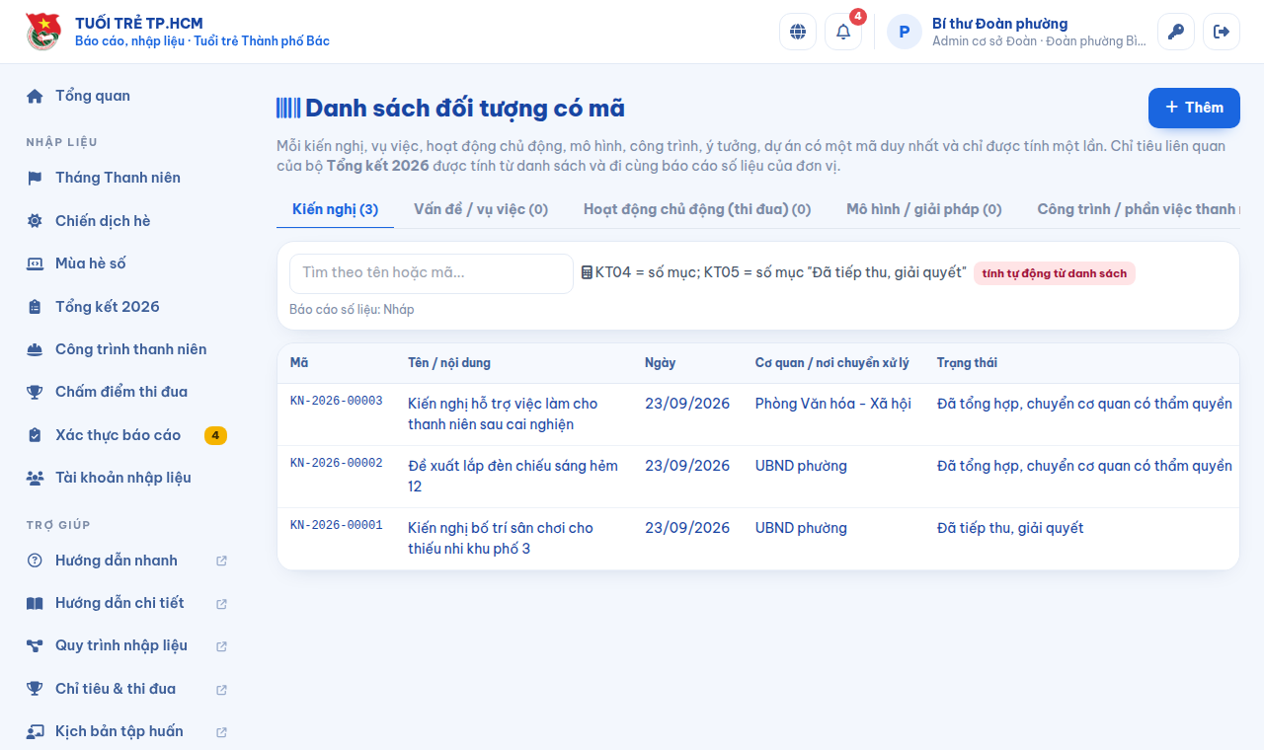Viewport: 1264px width, 750px height.
Task: Open Hoạt động chủ động (thi đua) tab
Action: pyautogui.click(x=697, y=209)
